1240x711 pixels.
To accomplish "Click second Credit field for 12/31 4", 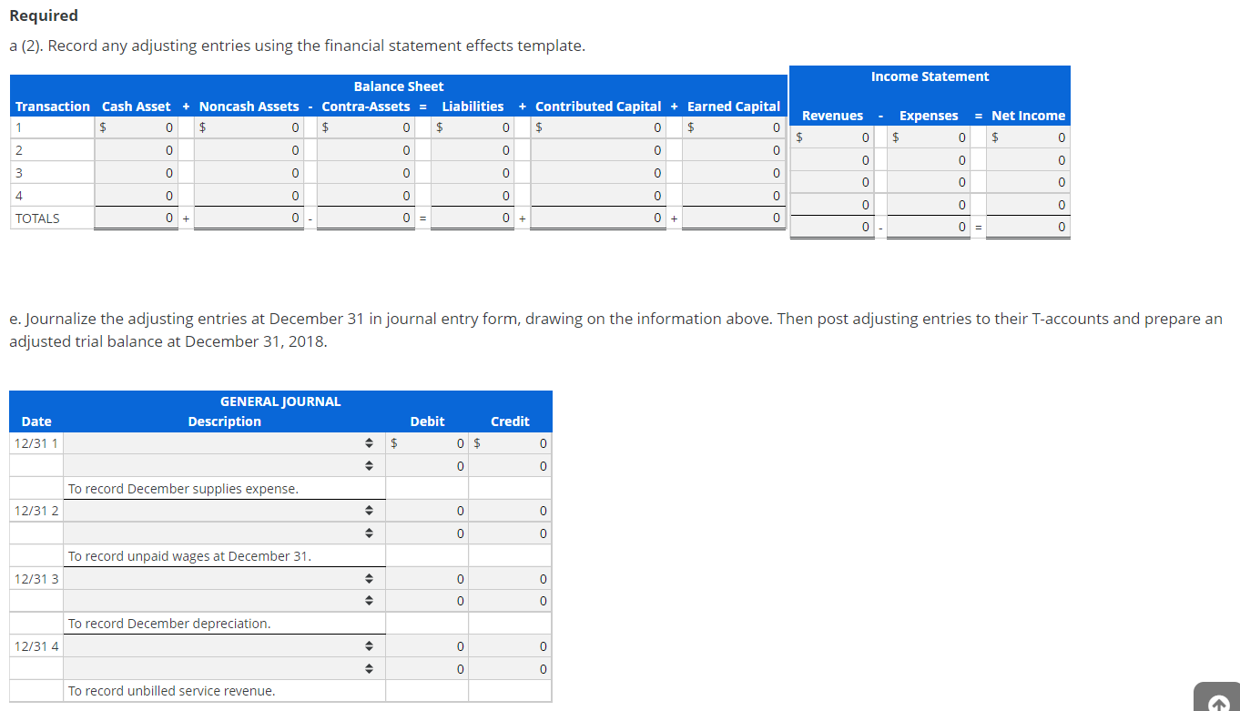I will click(x=511, y=669).
